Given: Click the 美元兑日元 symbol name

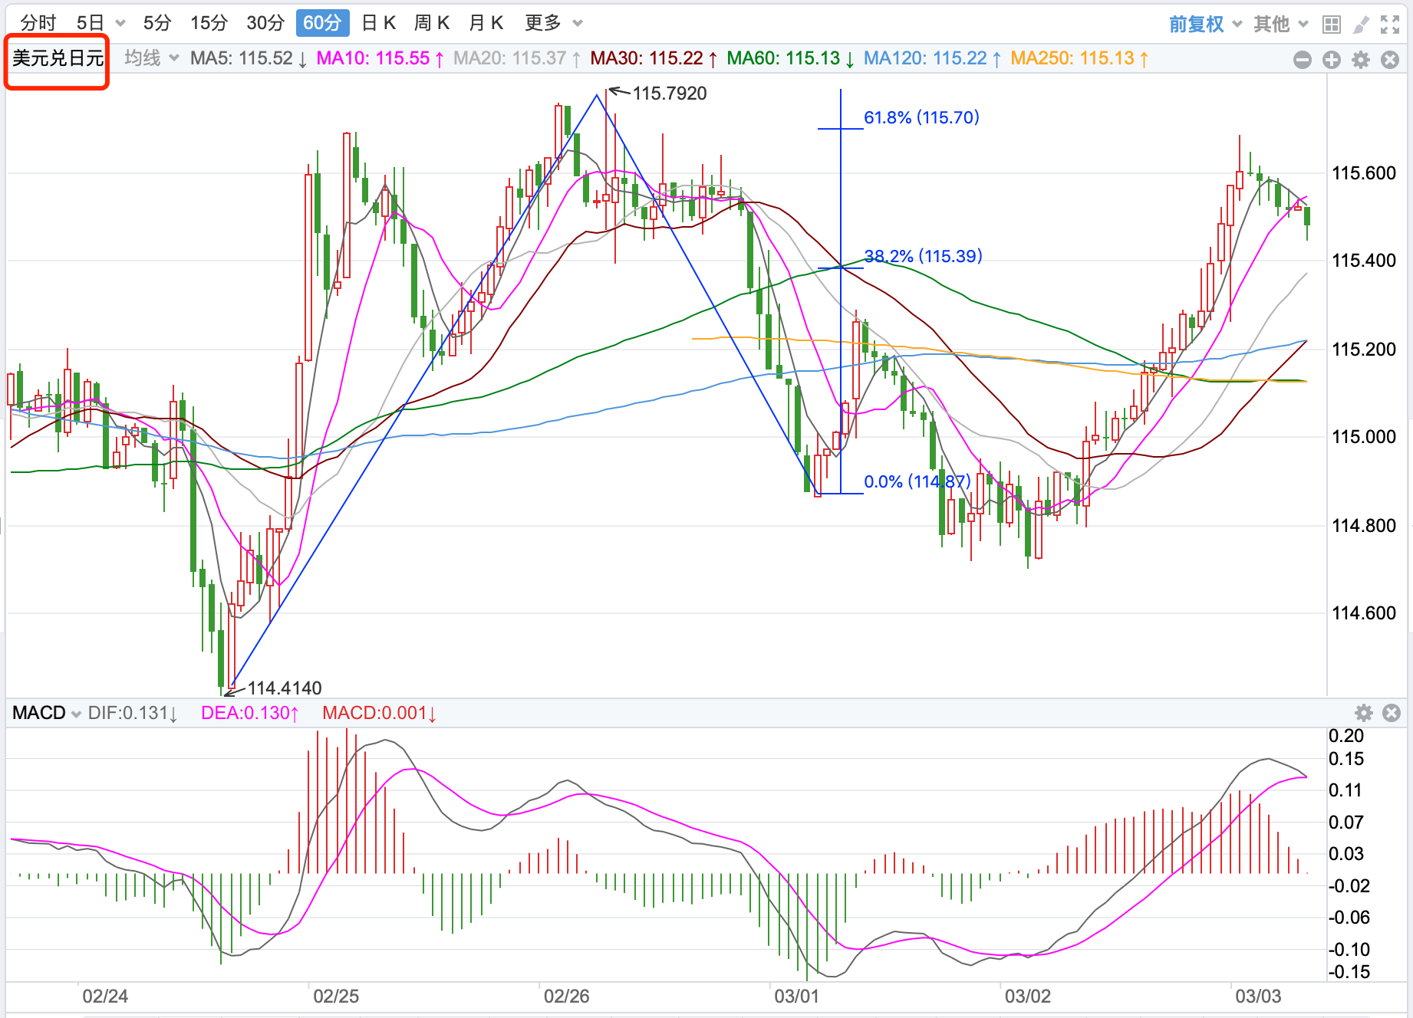Looking at the screenshot, I should pyautogui.click(x=58, y=58).
